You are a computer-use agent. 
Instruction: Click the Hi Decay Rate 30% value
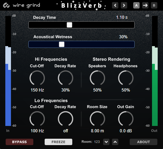point(66,90)
